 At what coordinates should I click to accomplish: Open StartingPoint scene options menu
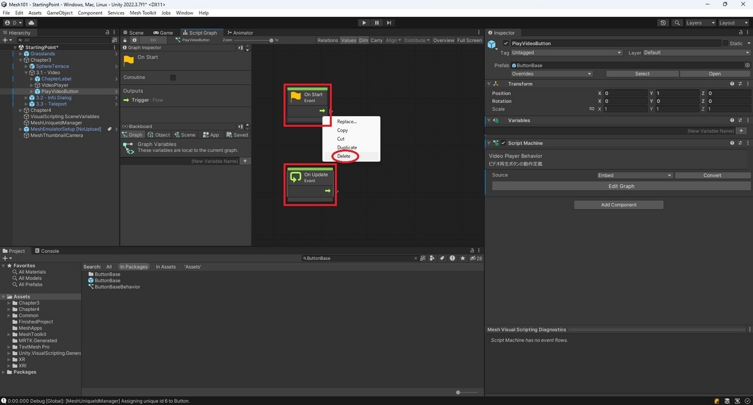pos(114,47)
